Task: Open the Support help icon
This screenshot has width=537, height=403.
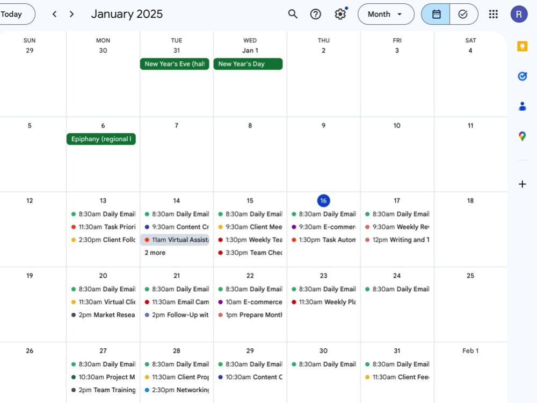Action: coord(315,14)
